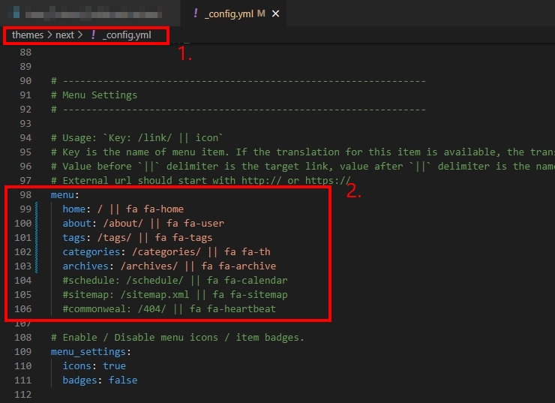
Task: Click the commented '#schedule' line
Action: point(175,280)
